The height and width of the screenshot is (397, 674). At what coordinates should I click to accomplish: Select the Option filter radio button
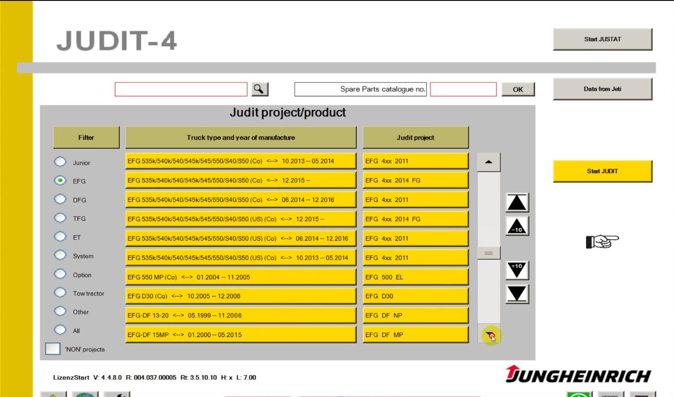(60, 274)
